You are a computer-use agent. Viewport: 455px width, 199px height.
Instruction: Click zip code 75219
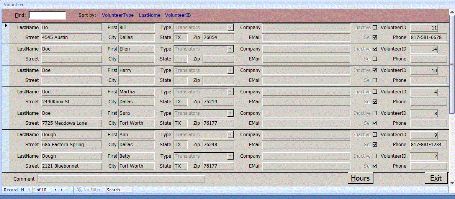pos(218,102)
